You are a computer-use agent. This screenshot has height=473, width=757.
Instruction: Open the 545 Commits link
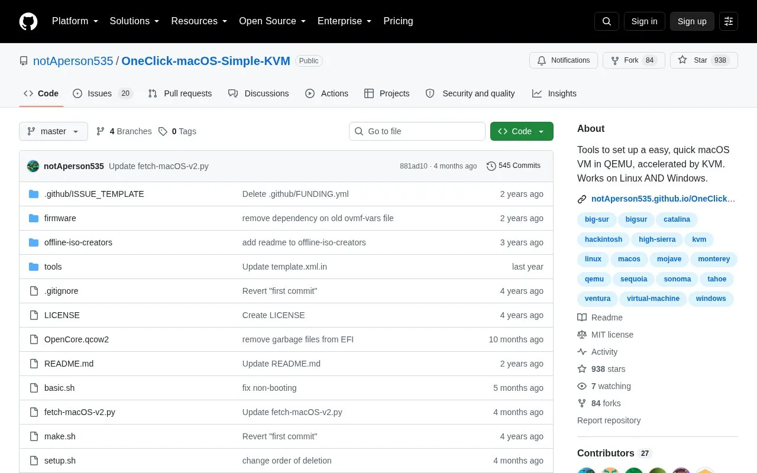click(x=513, y=166)
